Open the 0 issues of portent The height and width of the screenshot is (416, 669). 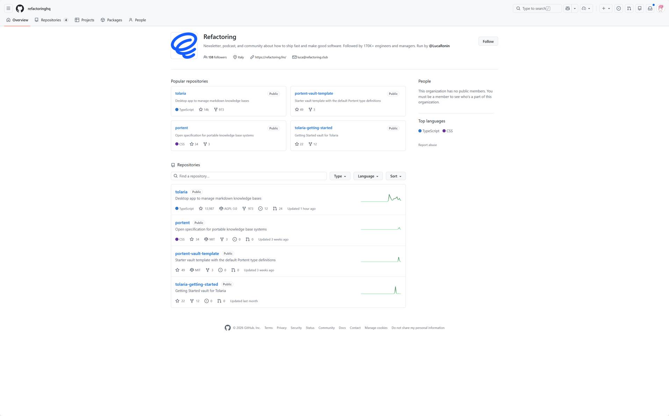pos(237,239)
